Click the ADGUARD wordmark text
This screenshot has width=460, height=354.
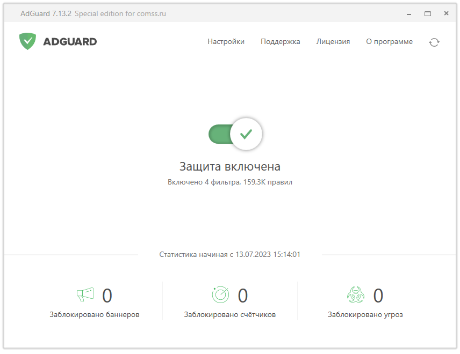[x=70, y=42]
